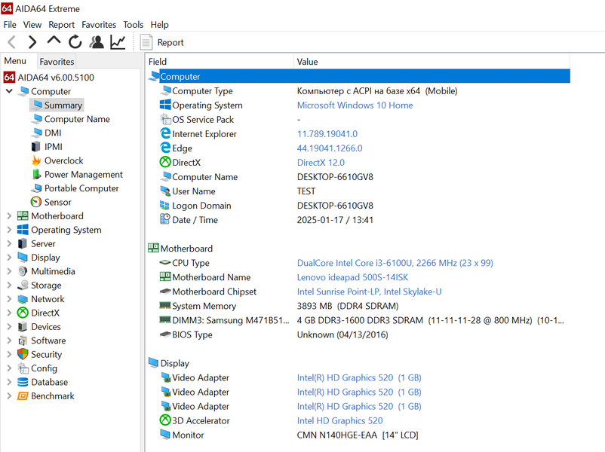Expand the DirectX tree node
Image resolution: width=605 pixels, height=452 pixels.
[x=9, y=313]
